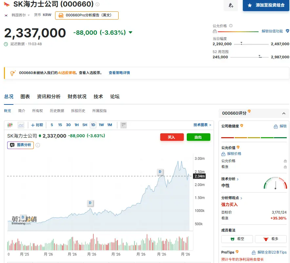Open the AI选股策略 link

tap(67, 73)
